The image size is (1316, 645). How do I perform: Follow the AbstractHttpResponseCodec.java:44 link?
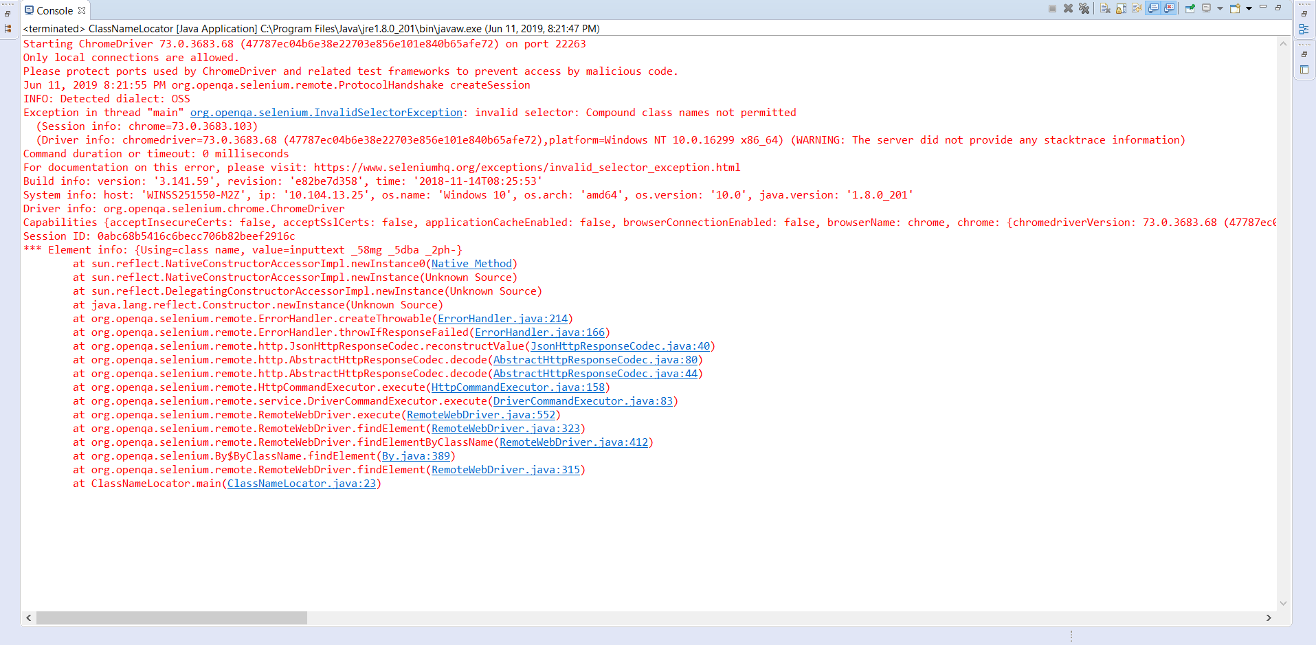click(595, 374)
